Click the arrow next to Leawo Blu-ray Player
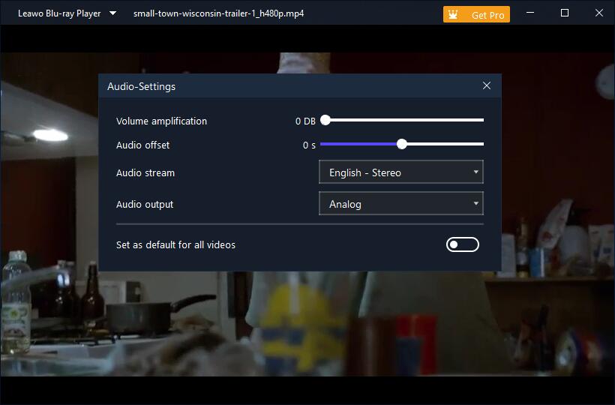The image size is (615, 405). [112, 13]
